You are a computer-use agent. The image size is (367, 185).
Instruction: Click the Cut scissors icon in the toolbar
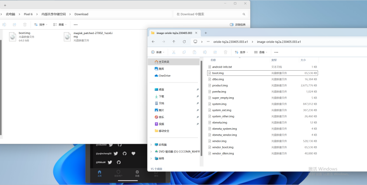pyautogui.click(x=174, y=52)
